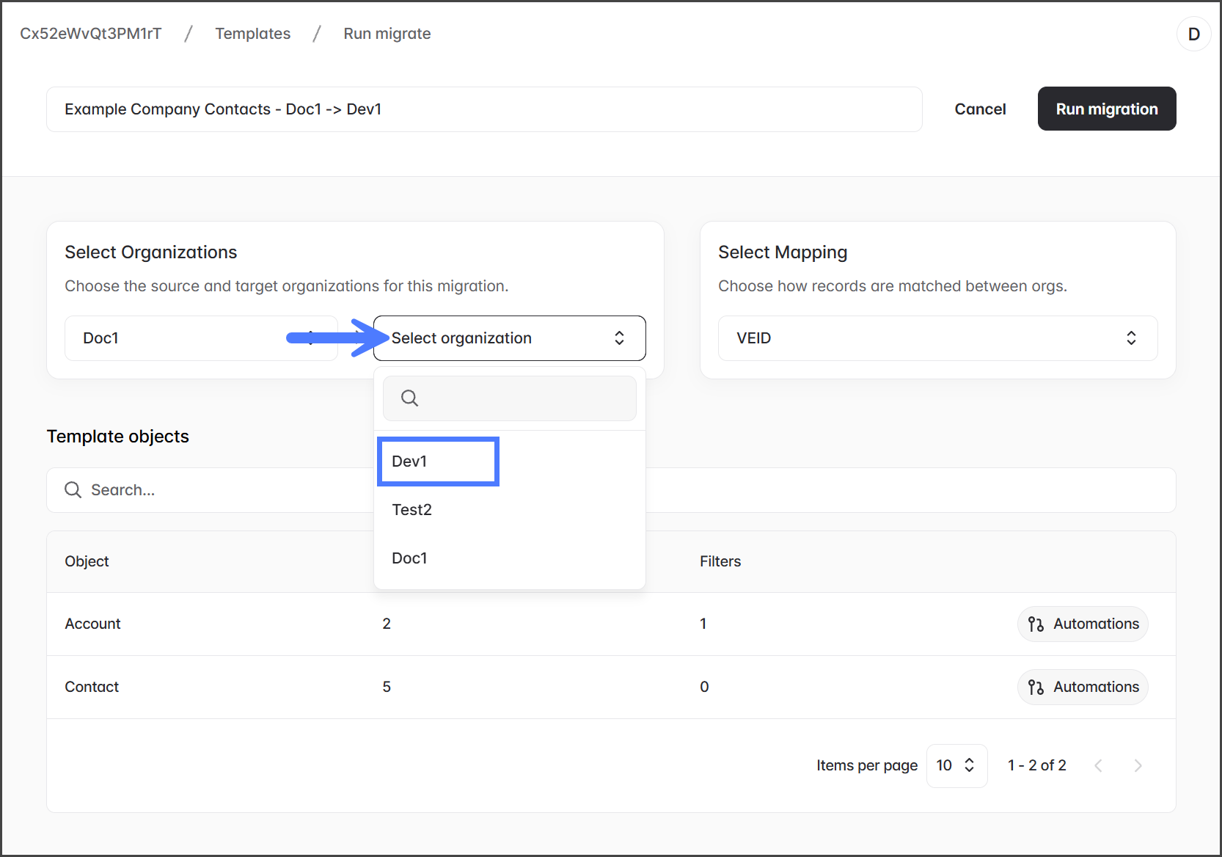This screenshot has height=857, width=1222.
Task: Click chevron arrows on VEID mapping selector
Action: (x=1131, y=338)
